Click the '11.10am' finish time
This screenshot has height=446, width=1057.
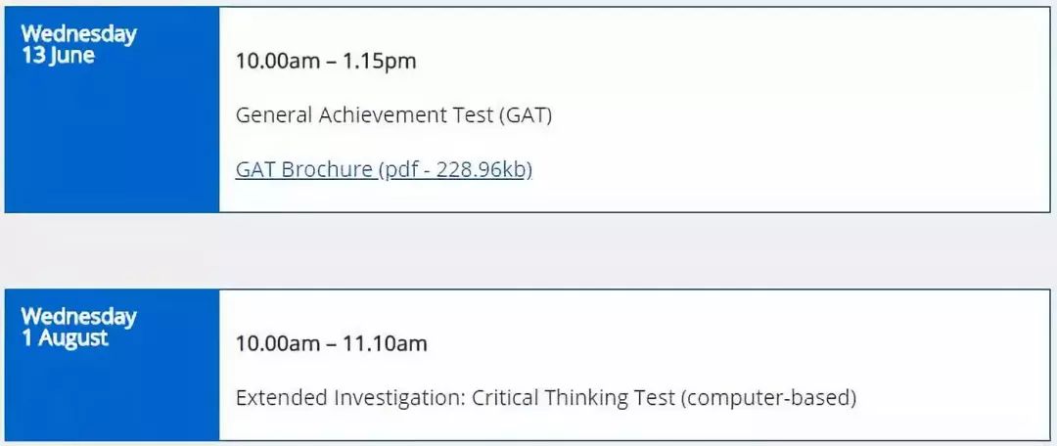[385, 343]
